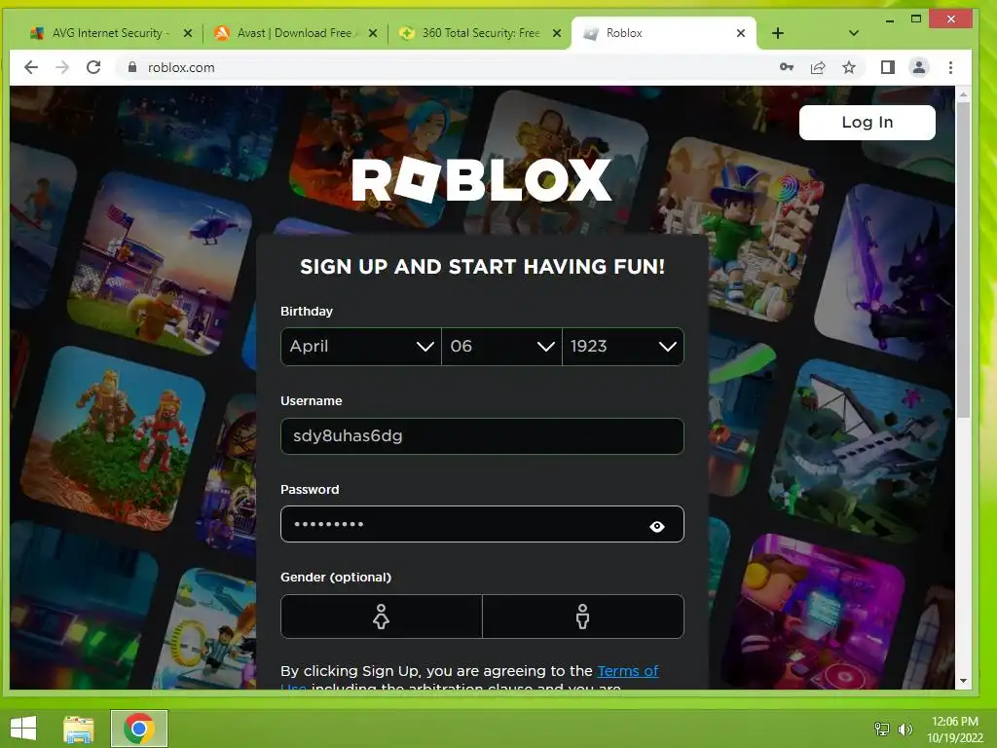Image resolution: width=997 pixels, height=748 pixels.
Task: Open the birthday day dropdown showing 06
Action: [x=501, y=347]
